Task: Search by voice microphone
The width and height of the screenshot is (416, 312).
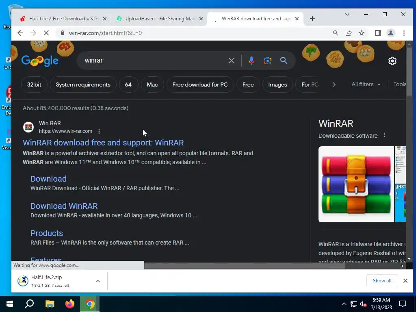Action: (x=251, y=61)
